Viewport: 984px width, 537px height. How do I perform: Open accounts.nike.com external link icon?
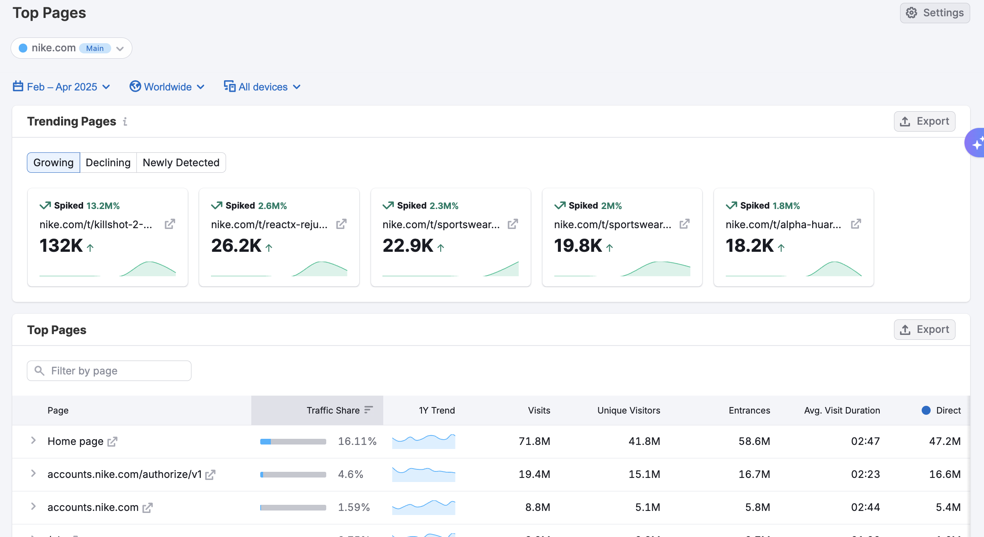pyautogui.click(x=147, y=508)
